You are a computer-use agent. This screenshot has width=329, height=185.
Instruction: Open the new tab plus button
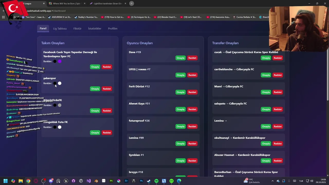(x=132, y=3)
